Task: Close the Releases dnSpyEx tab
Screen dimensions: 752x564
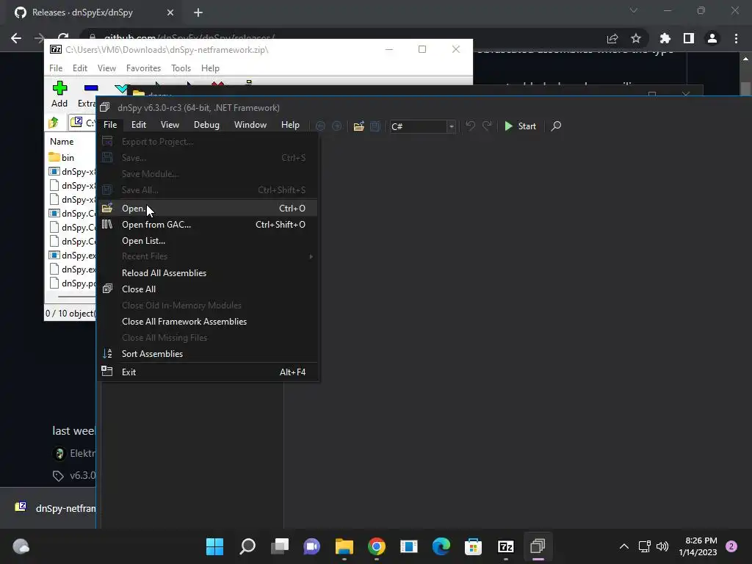Action: coord(170,12)
